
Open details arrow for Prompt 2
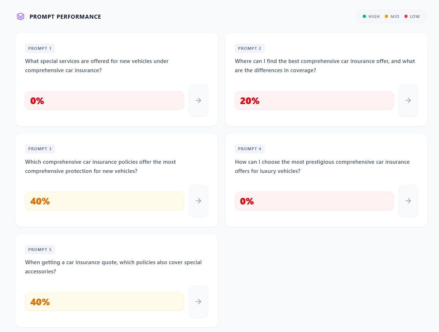(408, 100)
